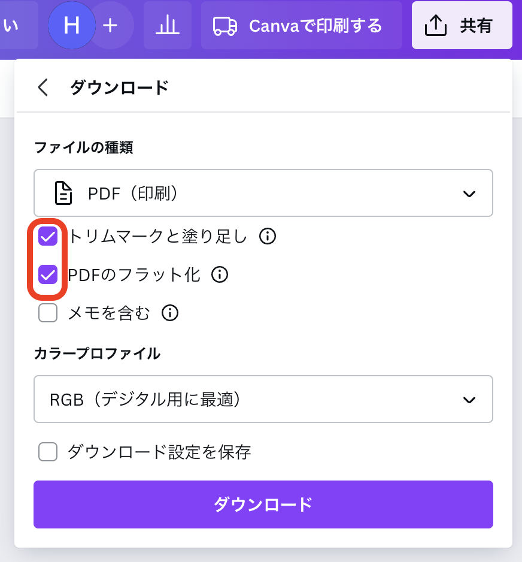Screen dimensions: 522x562
Task: Open the analytics bar chart icon
Action: click(168, 25)
